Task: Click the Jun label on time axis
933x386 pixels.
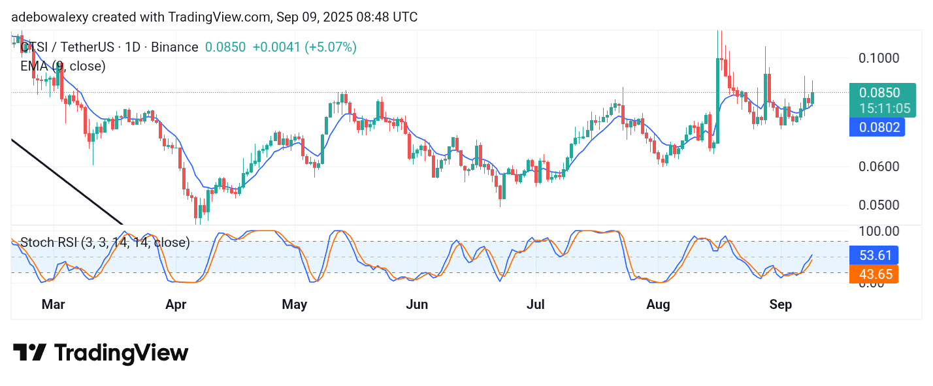Action: tap(417, 304)
